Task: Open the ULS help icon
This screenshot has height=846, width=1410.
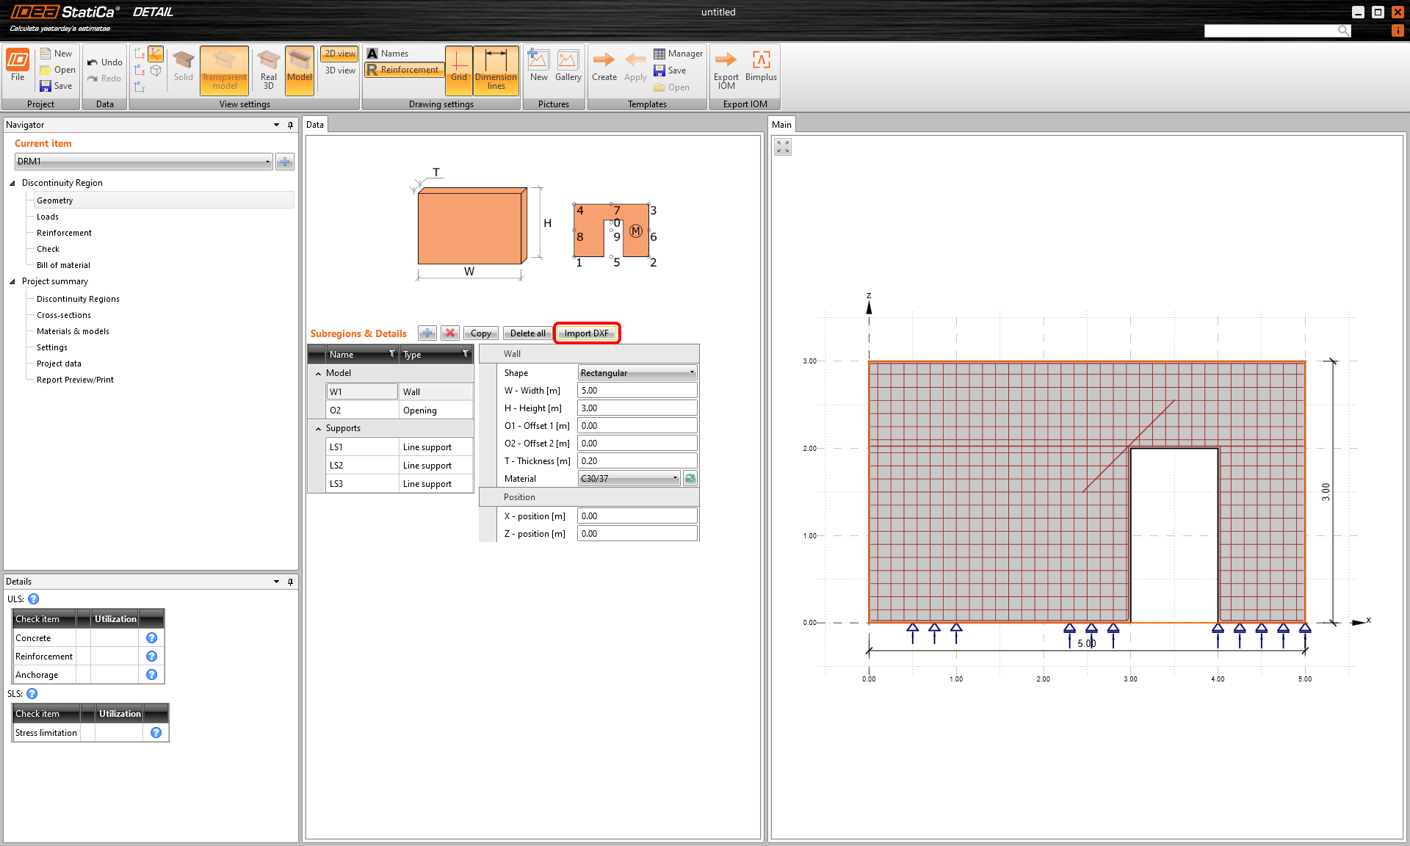Action: [34, 599]
